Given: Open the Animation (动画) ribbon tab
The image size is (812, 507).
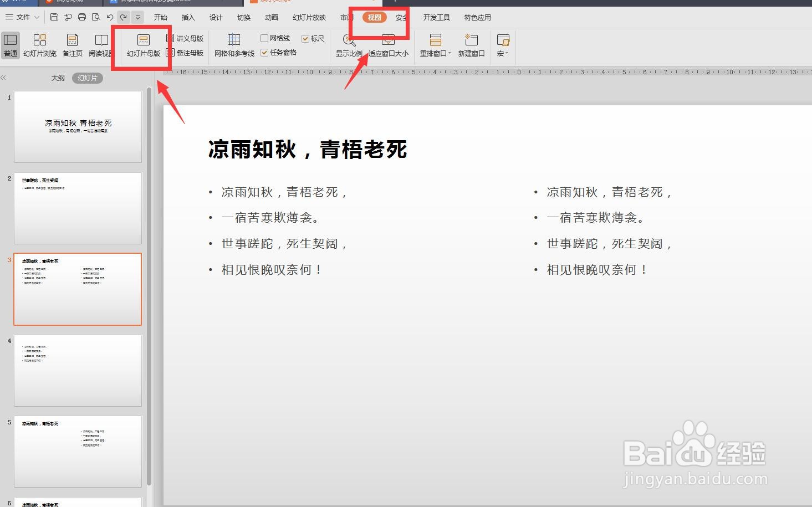Looking at the screenshot, I should [272, 17].
